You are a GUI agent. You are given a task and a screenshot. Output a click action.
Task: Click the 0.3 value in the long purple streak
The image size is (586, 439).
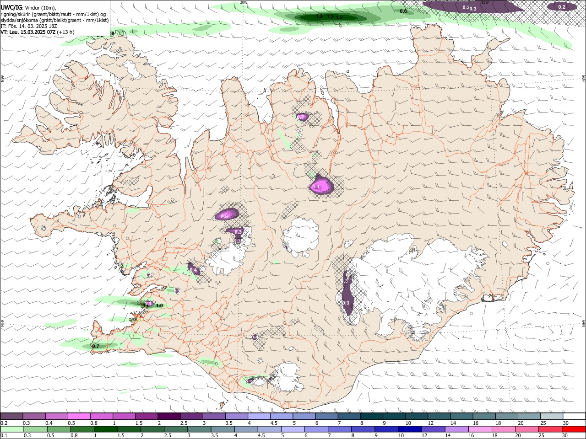[x=346, y=303]
